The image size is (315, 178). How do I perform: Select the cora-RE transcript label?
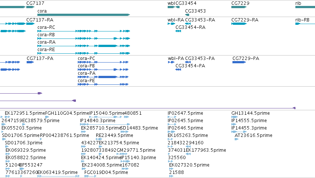click(46, 50)
